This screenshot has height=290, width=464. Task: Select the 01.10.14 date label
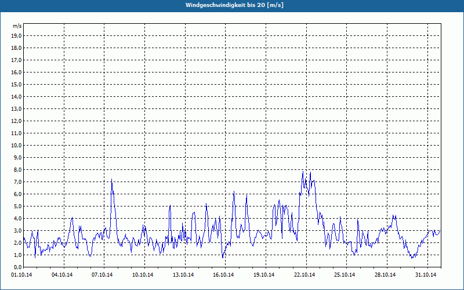(x=23, y=275)
